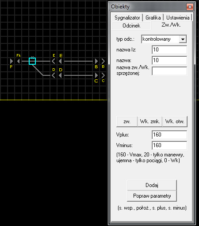Click the hollow chevron signal E

pos(54,61)
